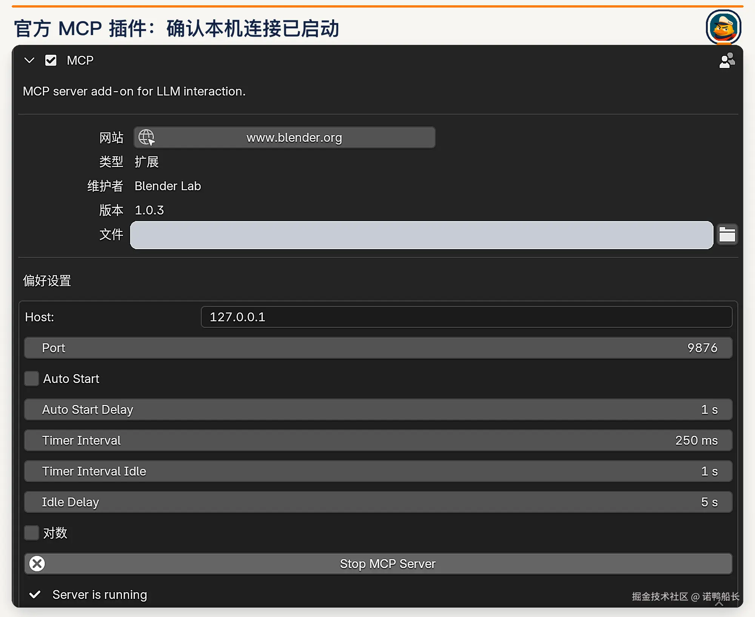The height and width of the screenshot is (617, 755).
Task: Enable the 对数 checkbox
Action: click(31, 533)
